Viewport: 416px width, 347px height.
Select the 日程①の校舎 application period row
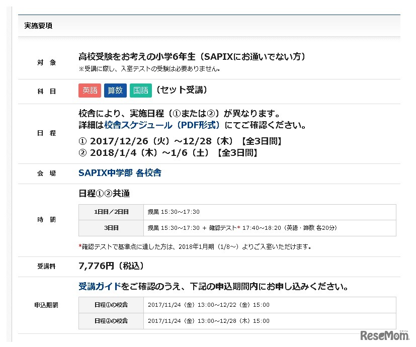click(111, 305)
